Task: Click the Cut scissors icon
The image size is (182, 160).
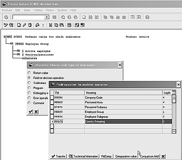Action: coord(50,25)
